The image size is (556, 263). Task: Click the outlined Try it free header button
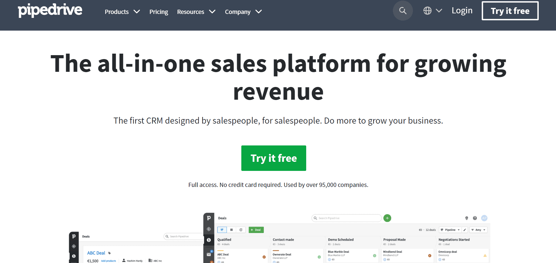(510, 11)
